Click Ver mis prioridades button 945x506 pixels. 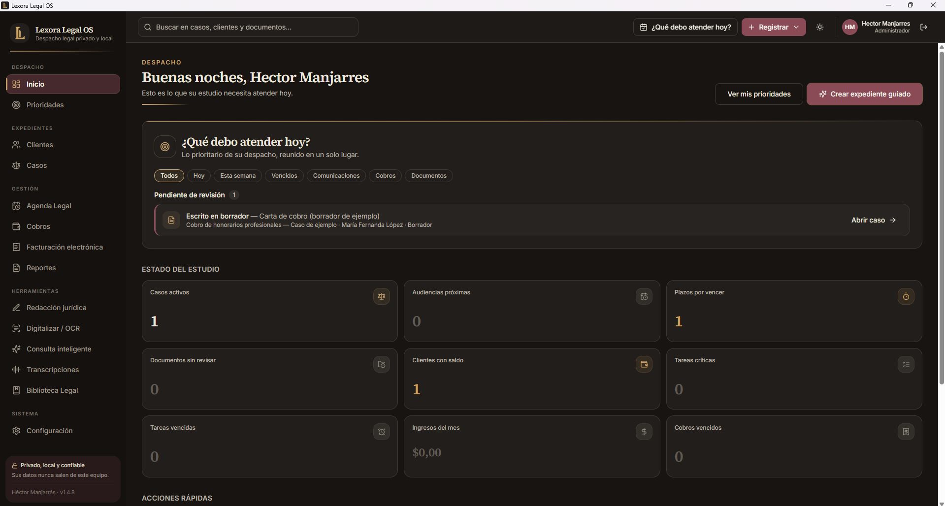point(759,94)
